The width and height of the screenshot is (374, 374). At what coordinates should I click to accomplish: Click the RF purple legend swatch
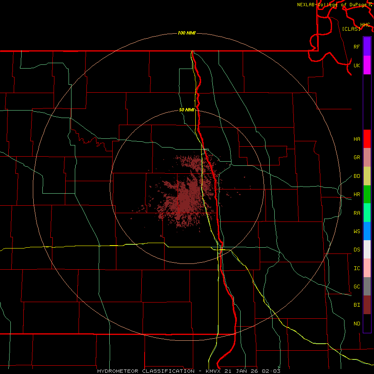tap(367, 47)
